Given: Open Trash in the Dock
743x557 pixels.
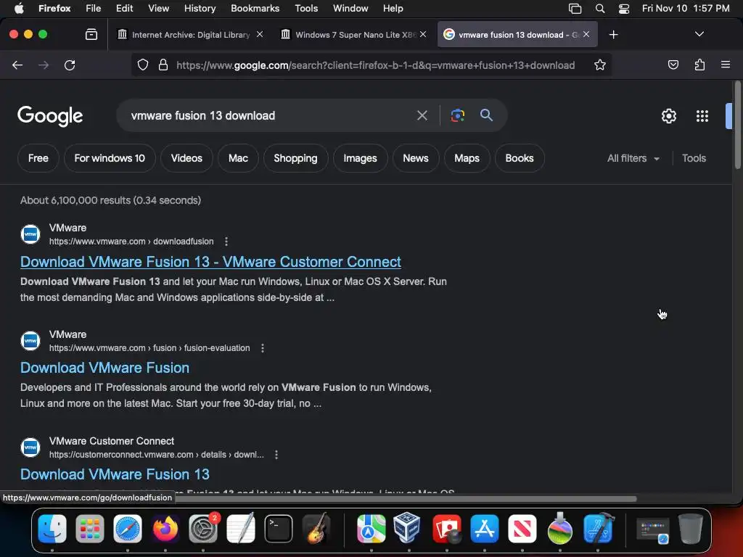Looking at the screenshot, I should tap(691, 528).
